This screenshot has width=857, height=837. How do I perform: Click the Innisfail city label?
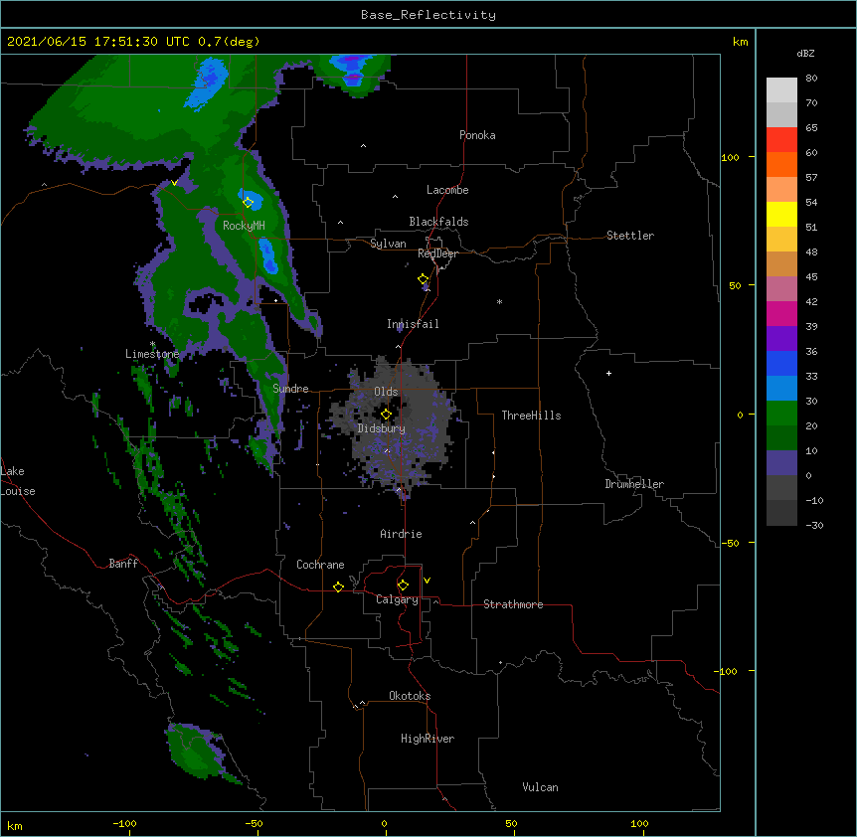(413, 324)
